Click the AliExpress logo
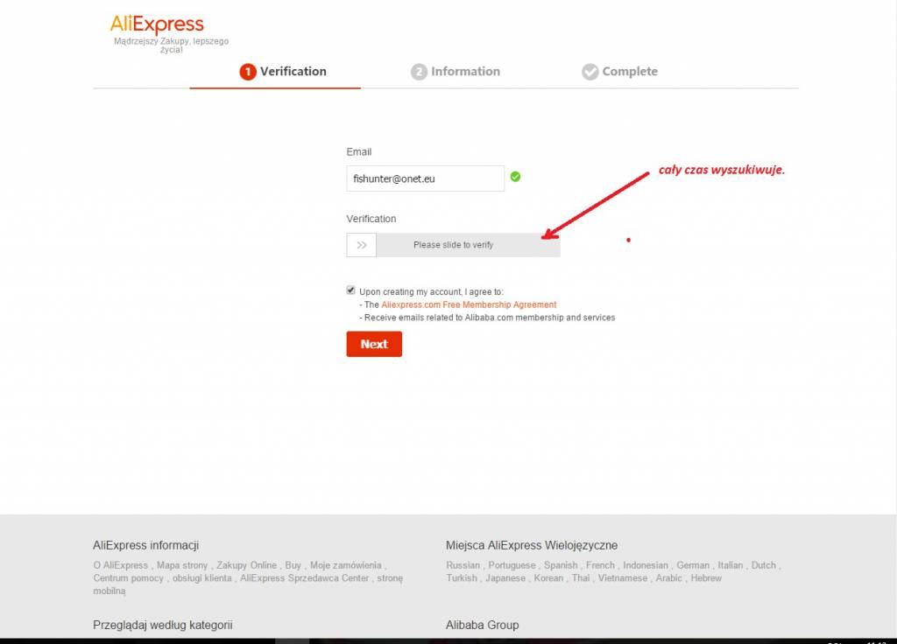 [x=157, y=24]
